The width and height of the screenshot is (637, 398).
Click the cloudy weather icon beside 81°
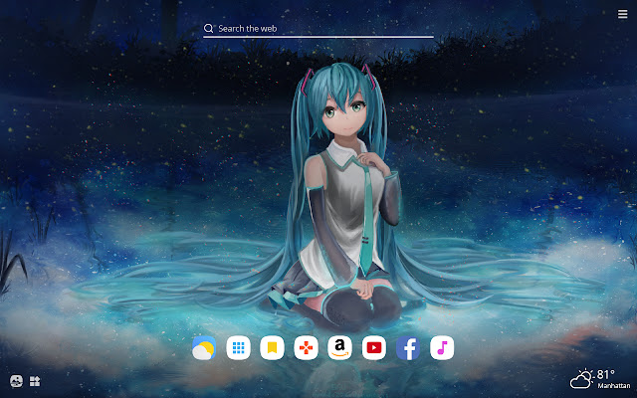coord(581,379)
